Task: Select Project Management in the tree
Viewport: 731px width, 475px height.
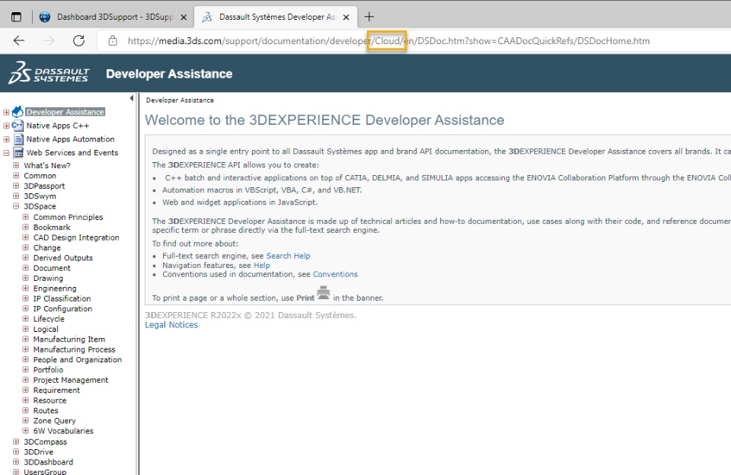Action: coord(70,380)
